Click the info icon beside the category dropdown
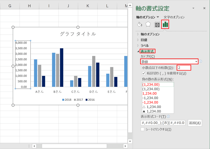Screen dimensions: 210x149 tap(201, 61)
